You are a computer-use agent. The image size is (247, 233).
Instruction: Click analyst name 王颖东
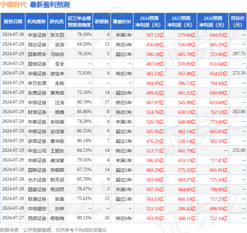pos(57,151)
